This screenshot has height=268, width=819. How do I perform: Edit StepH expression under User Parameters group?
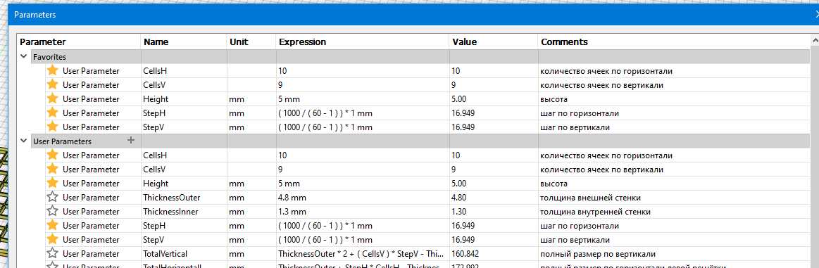363,226
